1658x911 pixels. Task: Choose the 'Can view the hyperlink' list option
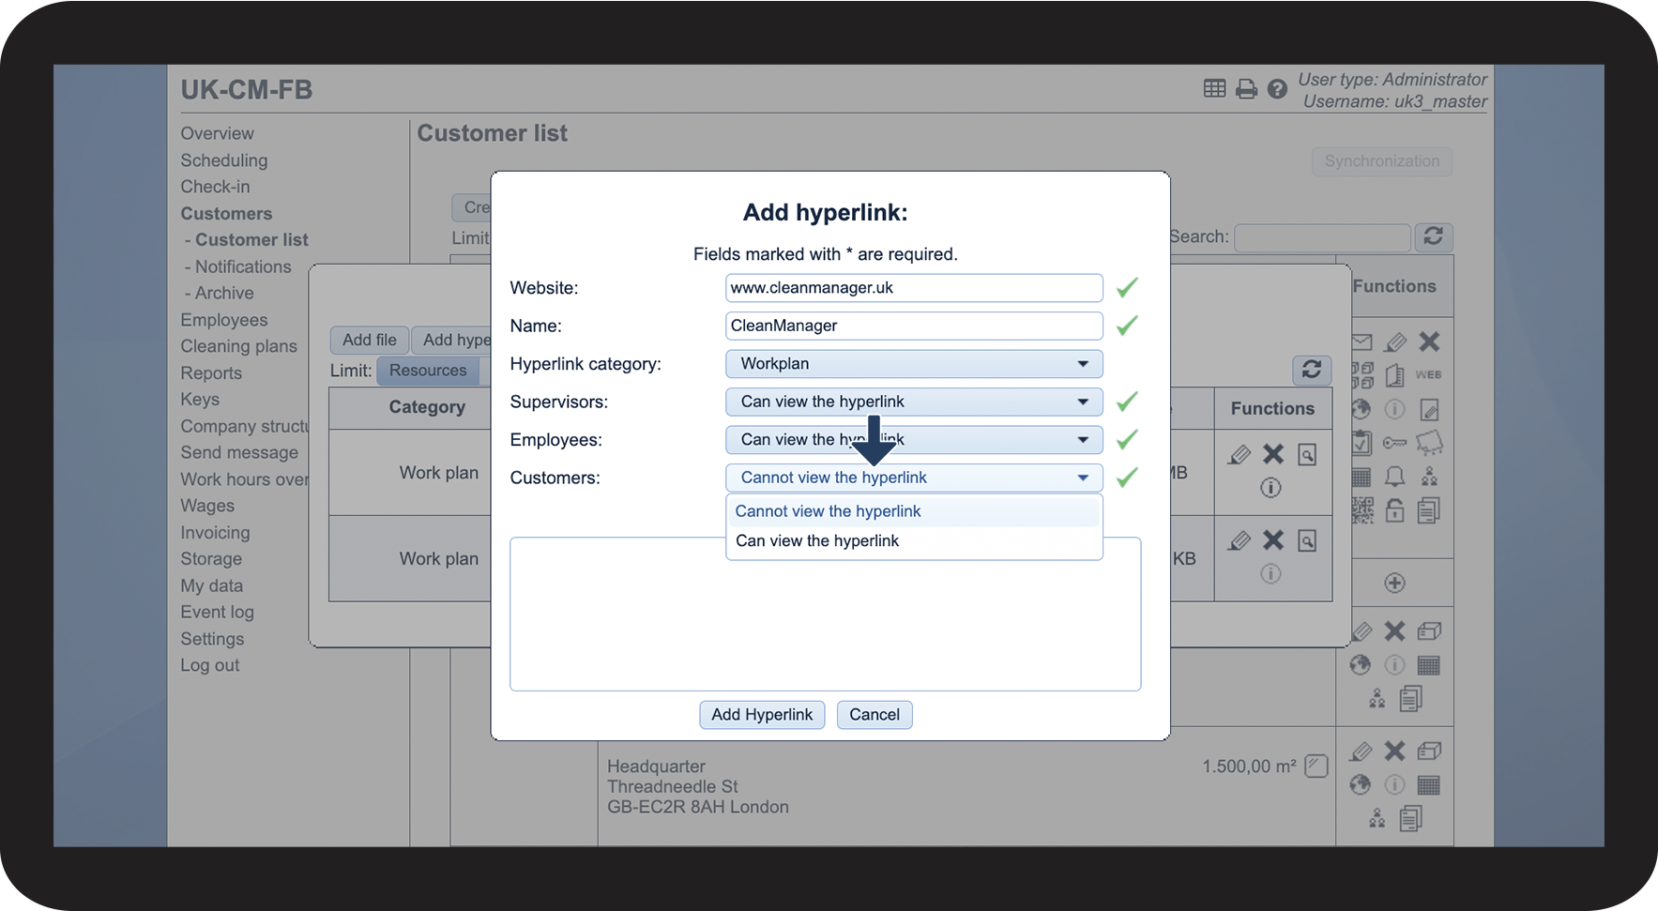[913, 541]
